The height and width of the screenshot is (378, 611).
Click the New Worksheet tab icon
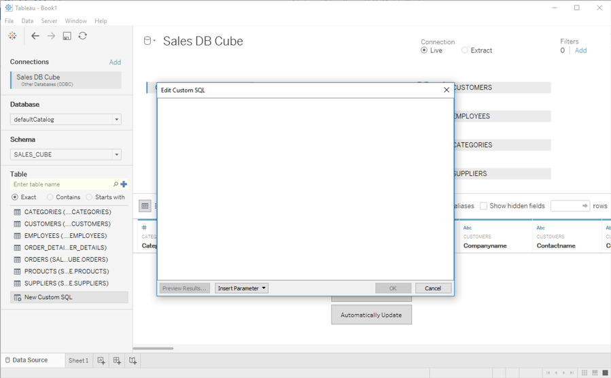(x=101, y=361)
